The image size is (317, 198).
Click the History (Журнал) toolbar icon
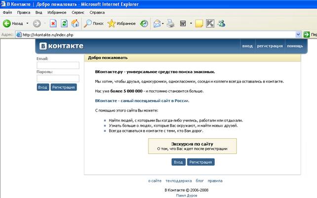coord(144,23)
